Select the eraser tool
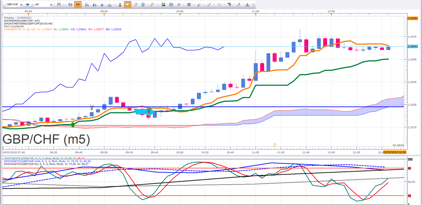 coord(238,5)
